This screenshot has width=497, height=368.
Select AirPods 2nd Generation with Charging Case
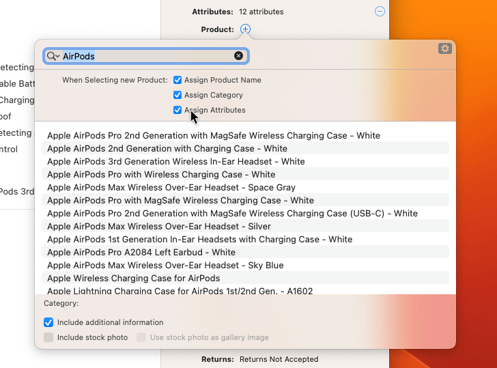(245, 148)
